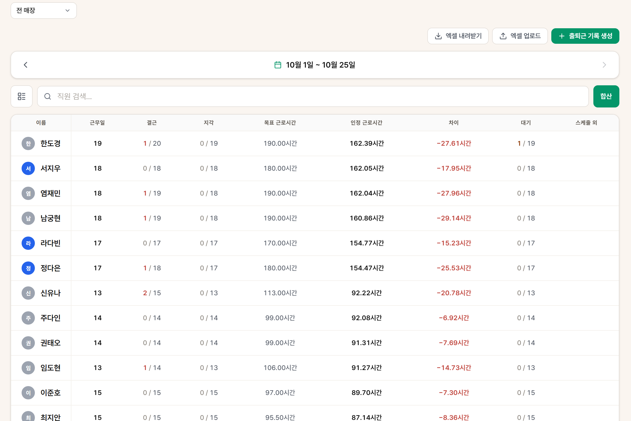Go to previous date range arrow
This screenshot has width=631, height=421.
coord(26,65)
